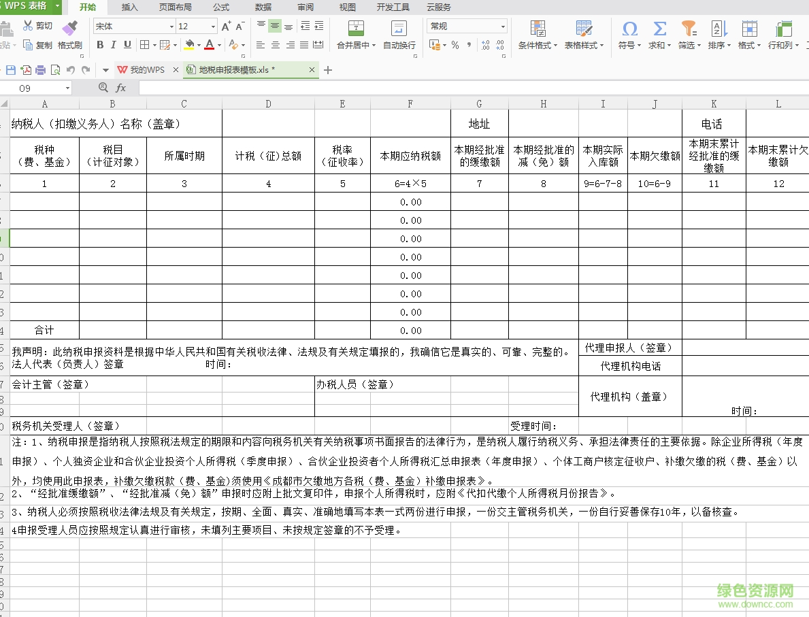
Task: Switch to the 插入 ribbon tab
Action: coord(128,7)
